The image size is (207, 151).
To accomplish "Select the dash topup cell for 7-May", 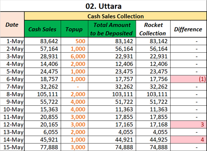I will click(x=74, y=87).
